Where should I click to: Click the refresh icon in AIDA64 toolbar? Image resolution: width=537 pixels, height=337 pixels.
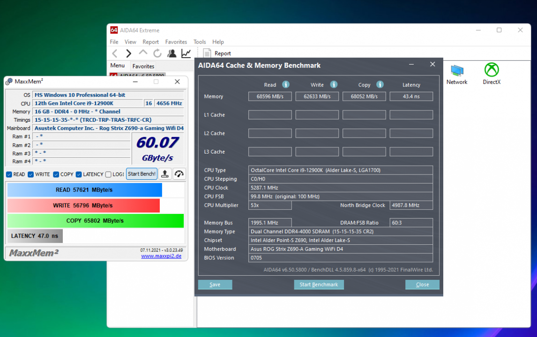click(157, 53)
